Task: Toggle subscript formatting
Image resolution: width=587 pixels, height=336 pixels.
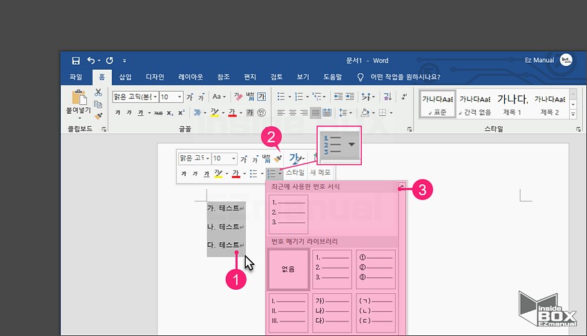Action: pyautogui.click(x=170, y=112)
